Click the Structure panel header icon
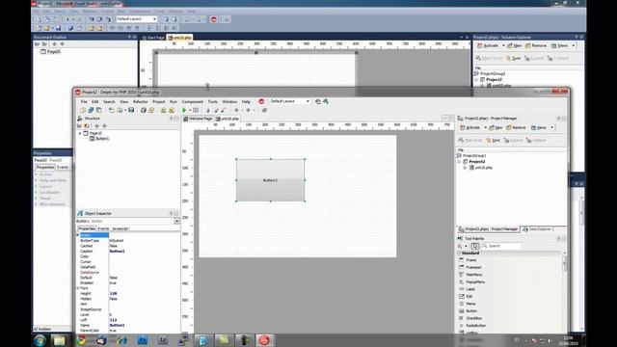The height and width of the screenshot is (347, 617). pos(80,119)
